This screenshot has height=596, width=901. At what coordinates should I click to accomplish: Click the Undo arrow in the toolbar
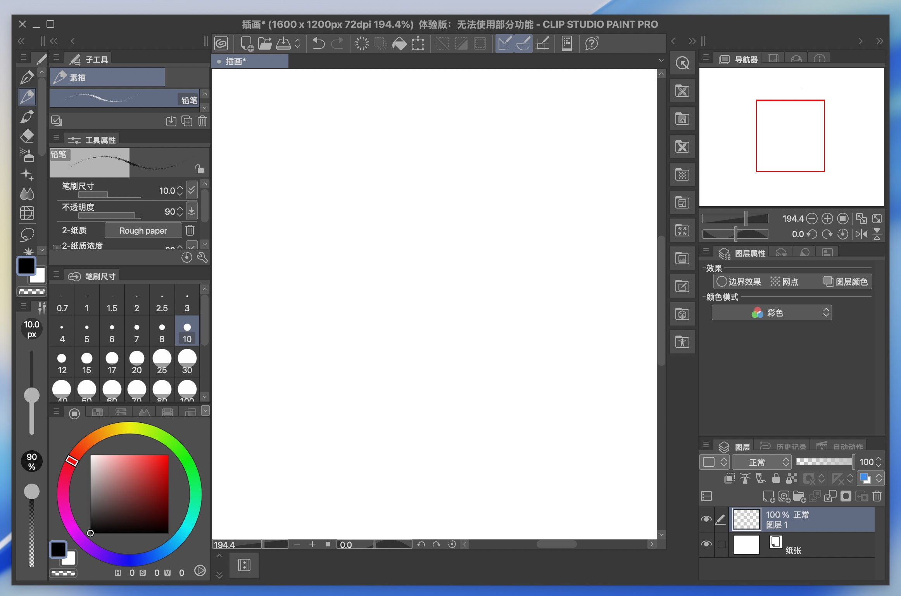click(x=318, y=43)
